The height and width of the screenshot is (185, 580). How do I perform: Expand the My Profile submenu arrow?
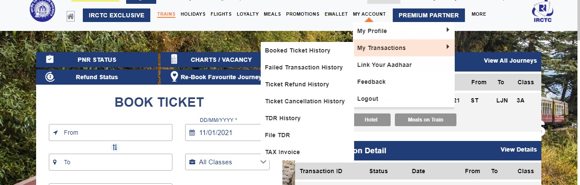(x=448, y=30)
